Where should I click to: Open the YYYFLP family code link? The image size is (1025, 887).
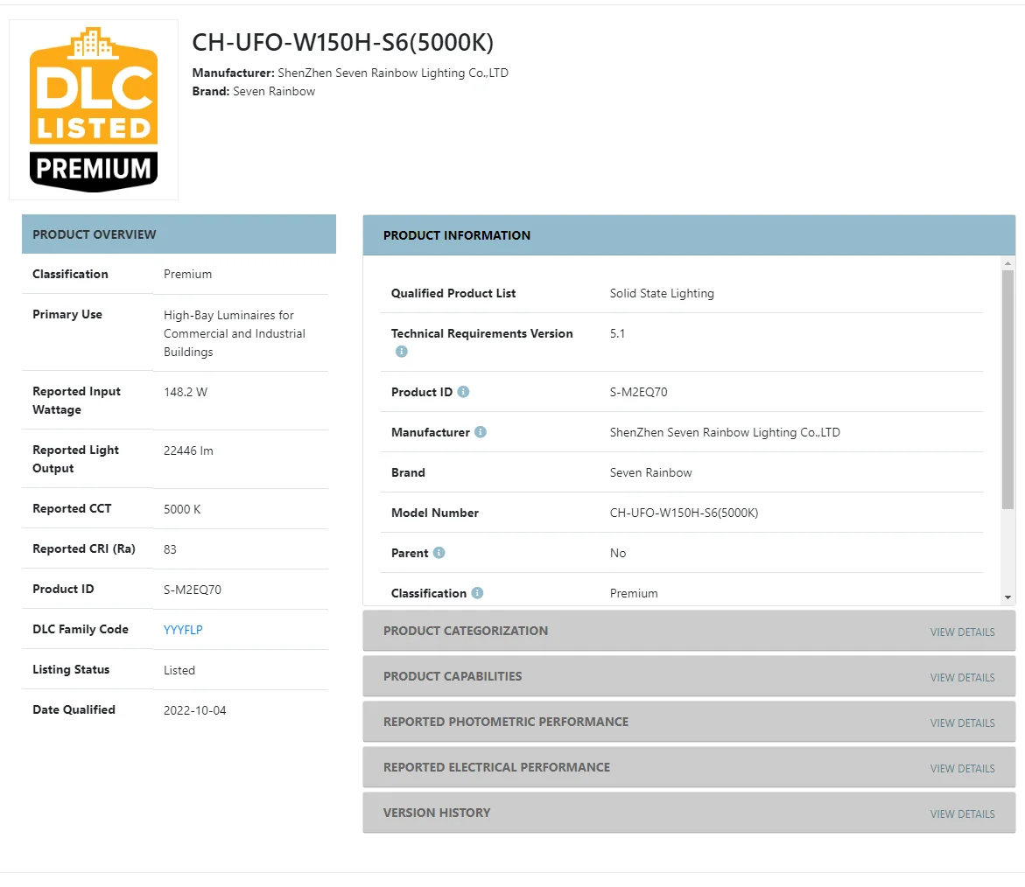183,630
